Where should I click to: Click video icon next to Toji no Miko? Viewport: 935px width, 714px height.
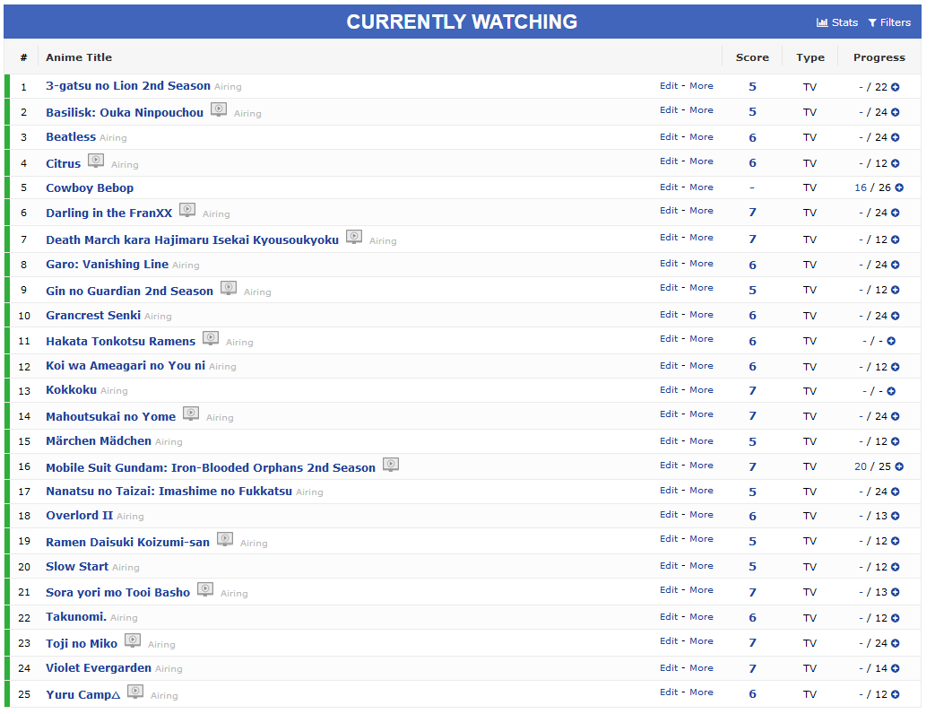coord(133,640)
